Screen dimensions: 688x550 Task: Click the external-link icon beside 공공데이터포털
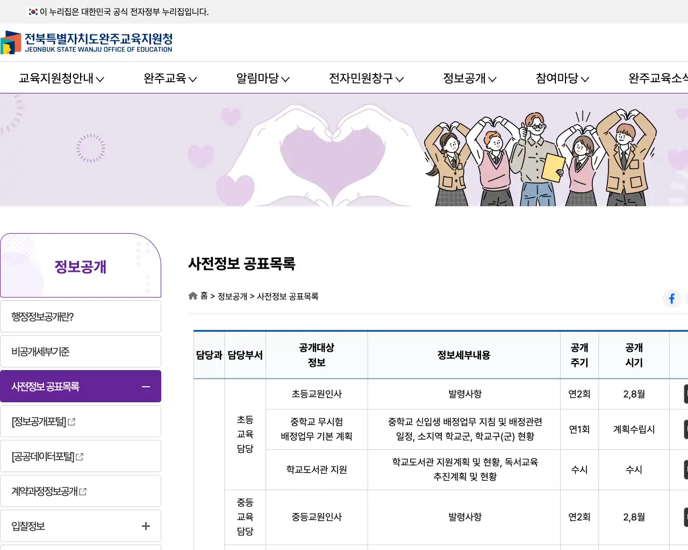click(x=81, y=455)
